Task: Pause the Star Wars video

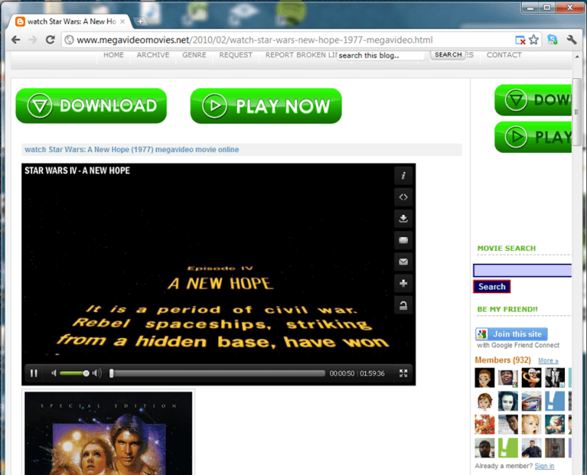Action: [x=34, y=373]
